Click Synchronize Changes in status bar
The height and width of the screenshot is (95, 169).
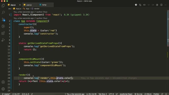coord(16,94)
